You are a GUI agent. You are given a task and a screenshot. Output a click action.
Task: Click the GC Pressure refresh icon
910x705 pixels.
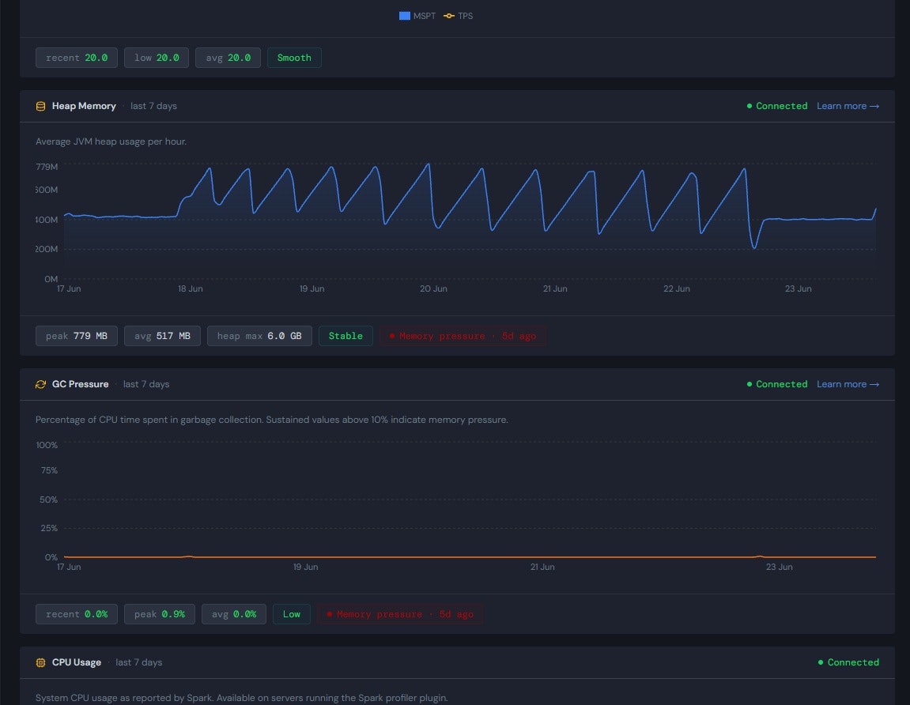[x=40, y=384]
